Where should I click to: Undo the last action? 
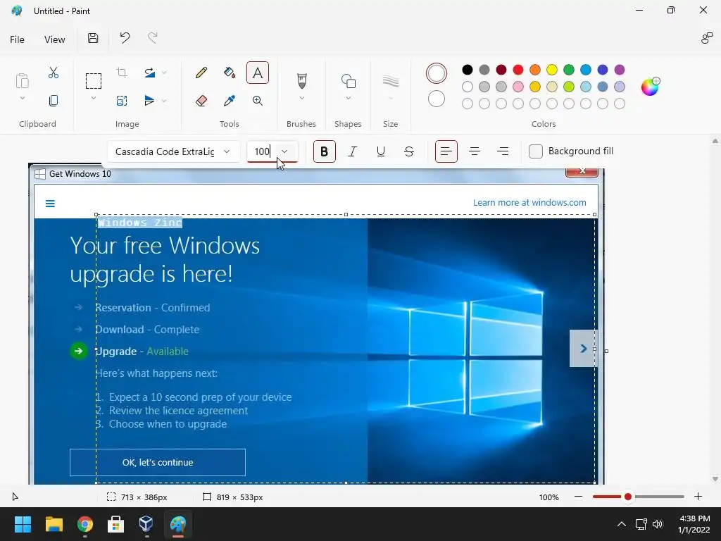tap(125, 38)
